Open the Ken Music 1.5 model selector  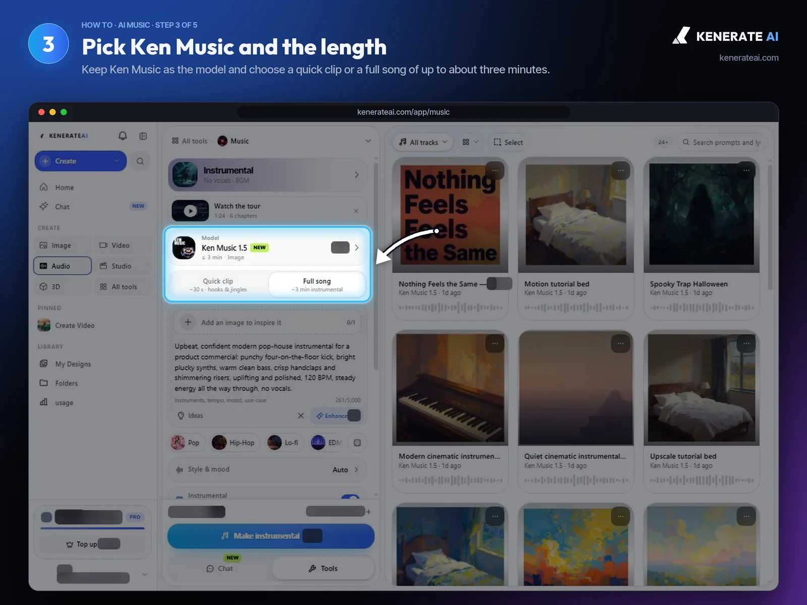pyautogui.click(x=268, y=248)
